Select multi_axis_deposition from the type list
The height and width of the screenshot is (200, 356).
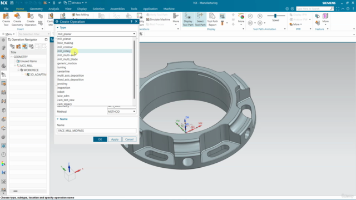[x=95, y=76]
